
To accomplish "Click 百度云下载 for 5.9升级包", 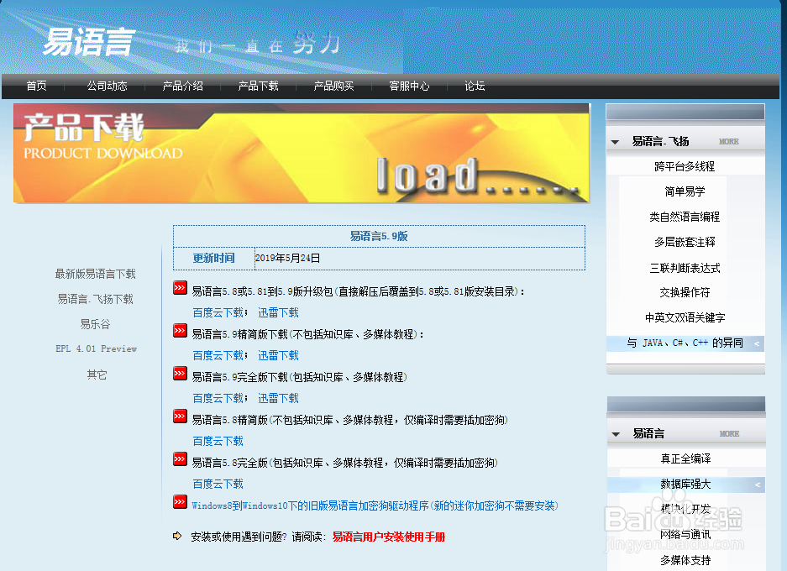I will [218, 312].
